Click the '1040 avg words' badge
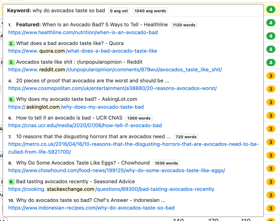 click(150, 11)
